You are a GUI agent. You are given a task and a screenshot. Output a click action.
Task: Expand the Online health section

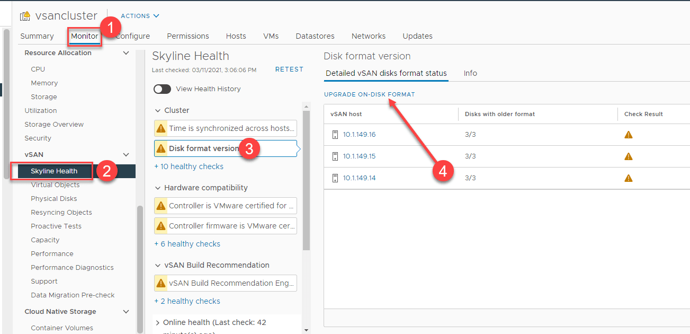tap(157, 322)
